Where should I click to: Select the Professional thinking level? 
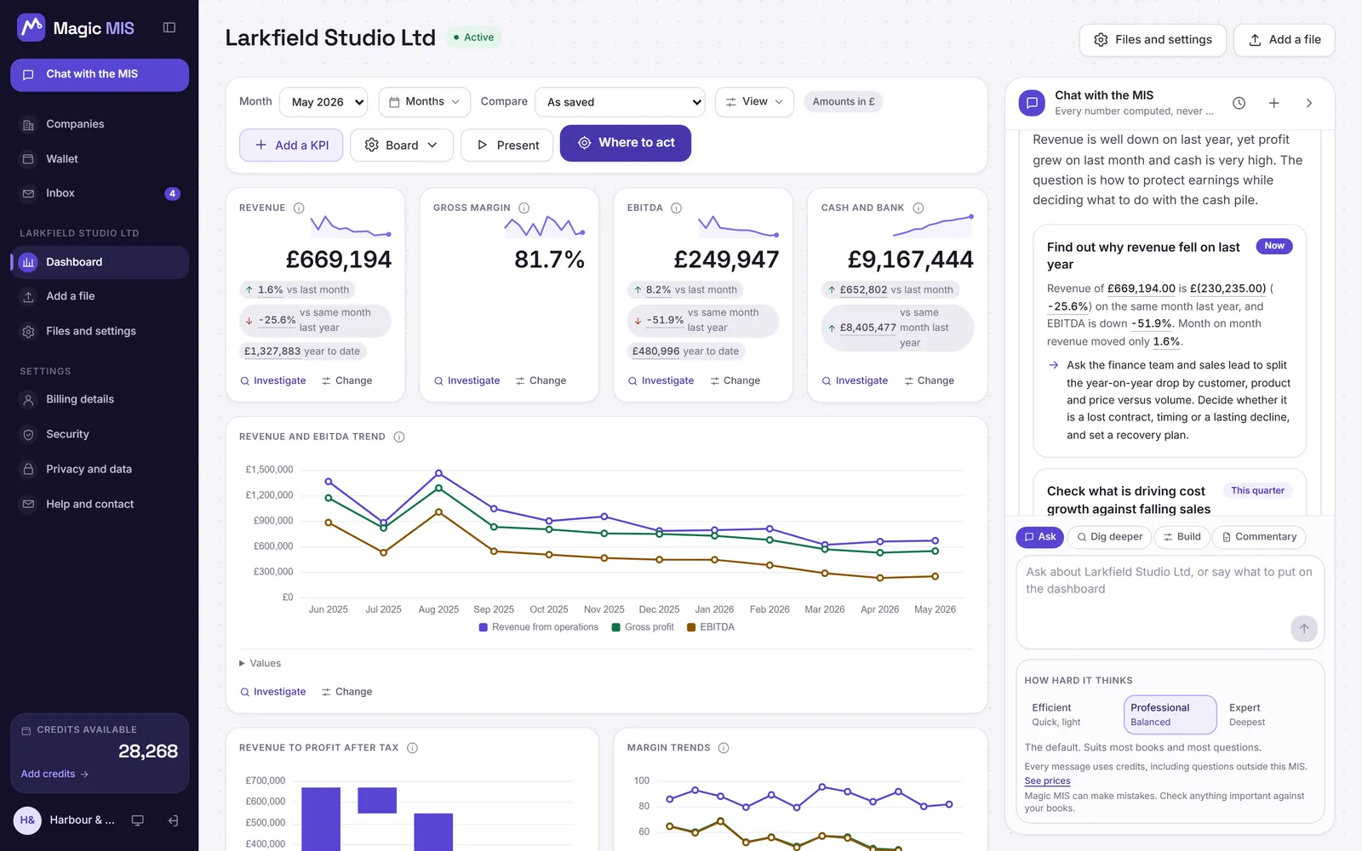point(1170,715)
